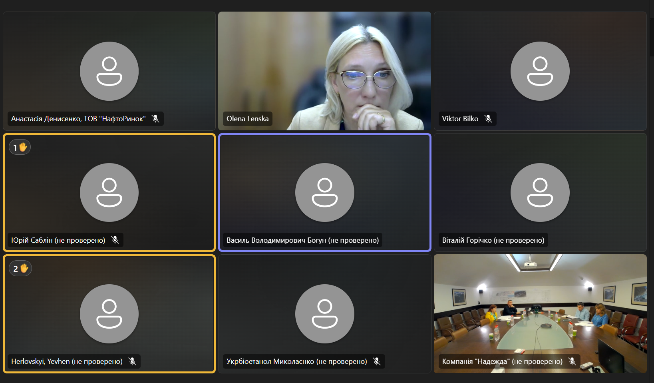The height and width of the screenshot is (383, 654).
Task: Click Анастасія Денисенко's avatar placeholder
Action: [x=109, y=71]
